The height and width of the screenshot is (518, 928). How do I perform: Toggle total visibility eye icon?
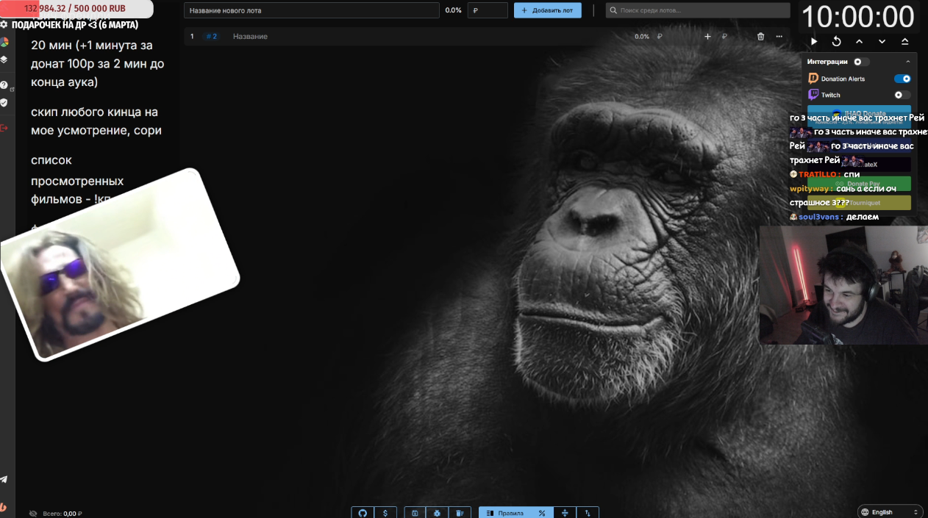pos(33,514)
